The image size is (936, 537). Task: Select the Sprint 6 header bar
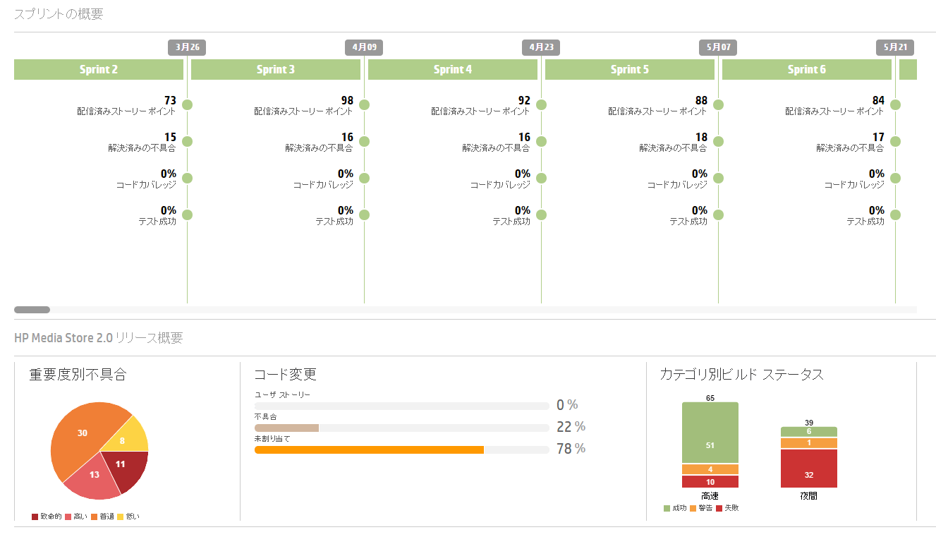807,69
